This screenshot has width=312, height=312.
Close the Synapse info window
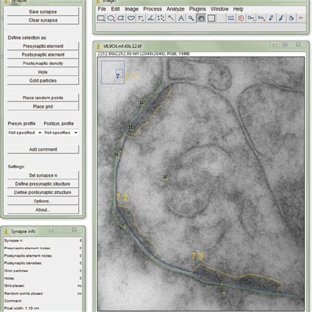pyautogui.click(x=74, y=230)
